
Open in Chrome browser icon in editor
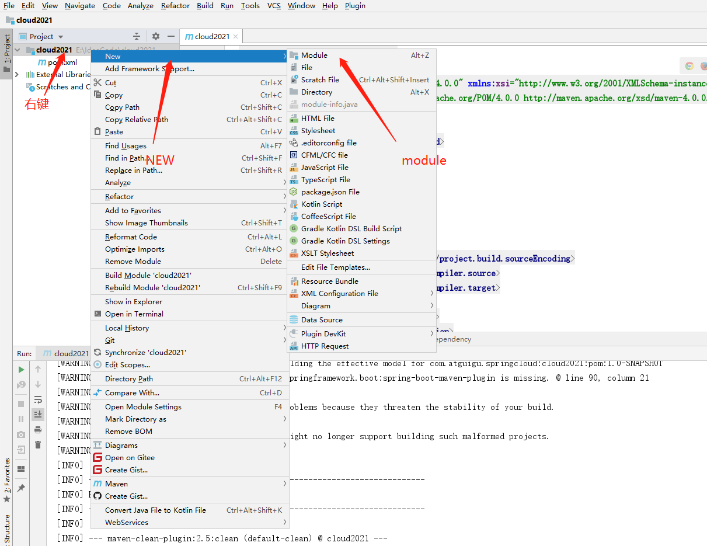pyautogui.click(x=689, y=66)
